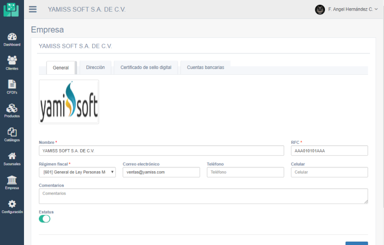Click inside the Comentarios text area
Viewport: 384px width, 245px height.
(203, 196)
